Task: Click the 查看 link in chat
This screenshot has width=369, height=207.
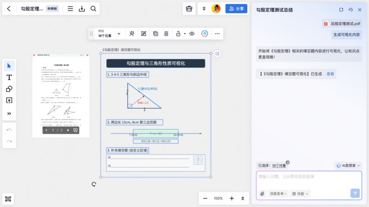Action: pyautogui.click(x=330, y=74)
